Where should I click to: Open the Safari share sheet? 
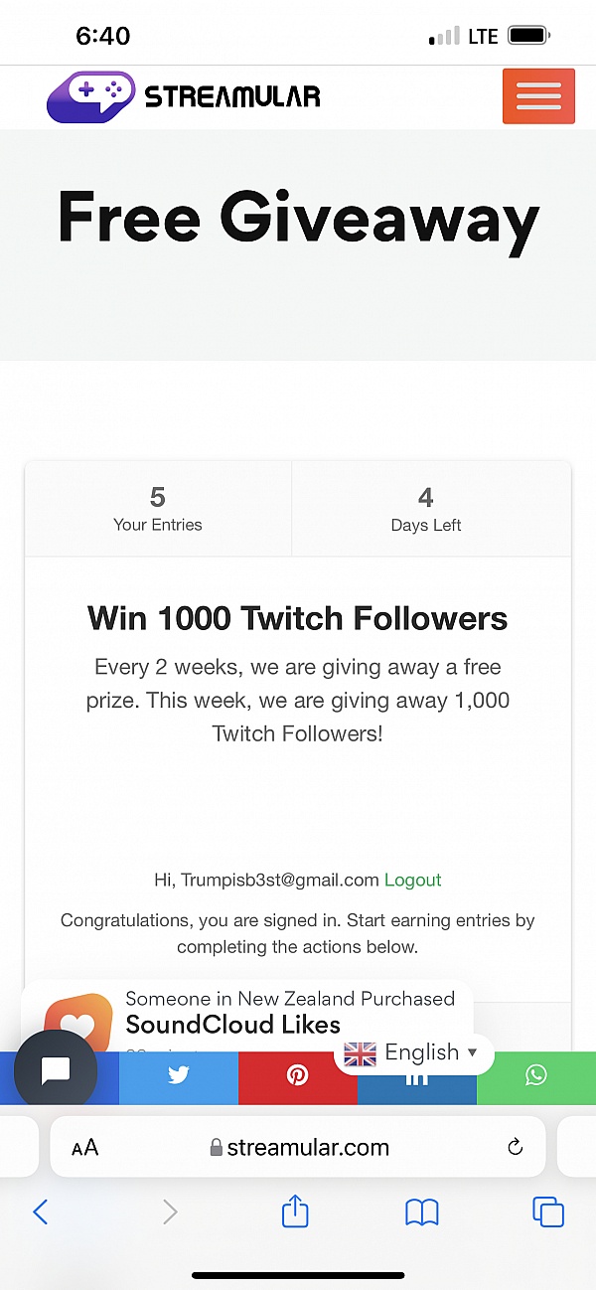[x=295, y=1211]
